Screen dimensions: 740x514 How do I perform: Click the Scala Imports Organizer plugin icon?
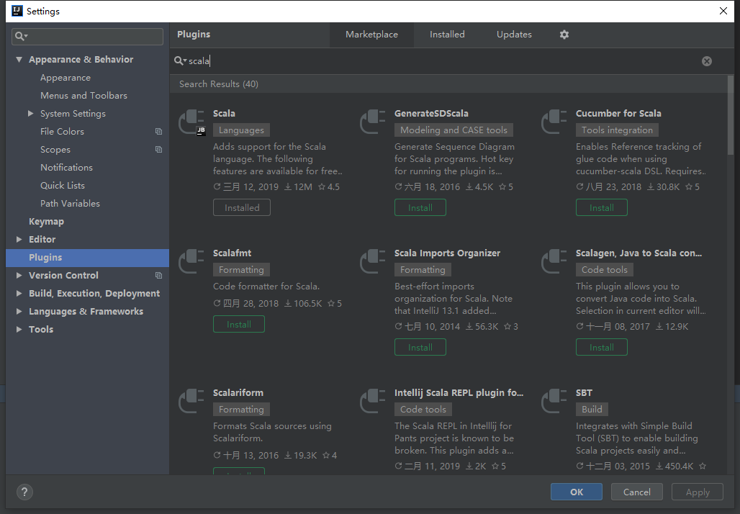[374, 261]
